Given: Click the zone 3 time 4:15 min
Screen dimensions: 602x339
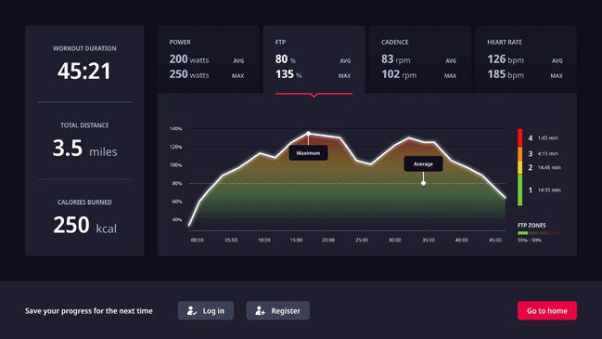Looking at the screenshot, I should pos(548,153).
